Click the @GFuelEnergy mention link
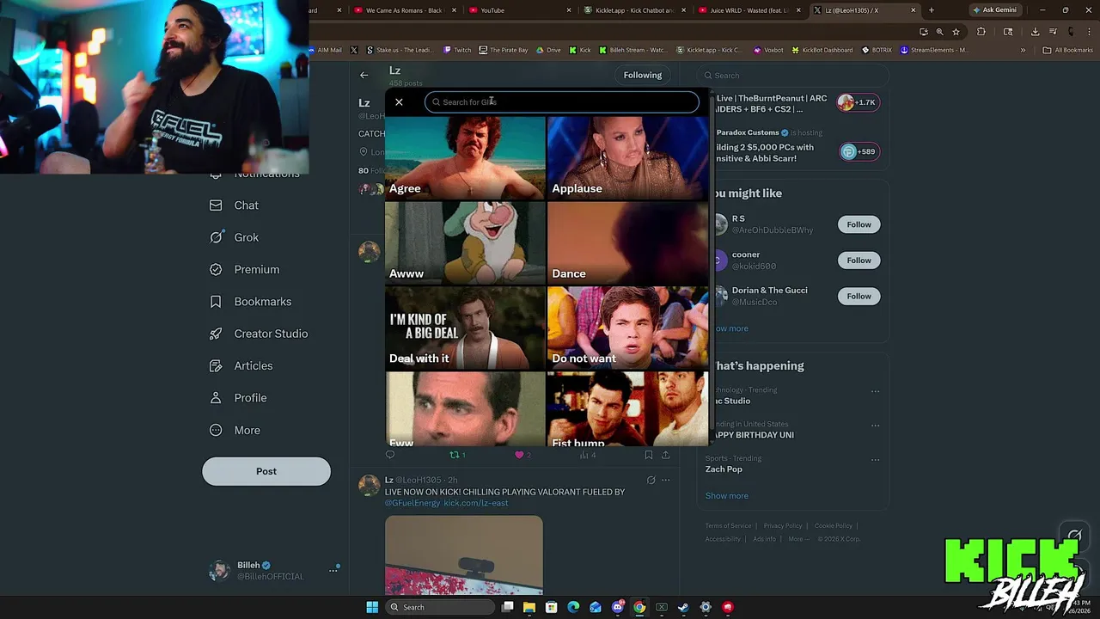Screen dimensions: 1100x619 tap(412, 503)
